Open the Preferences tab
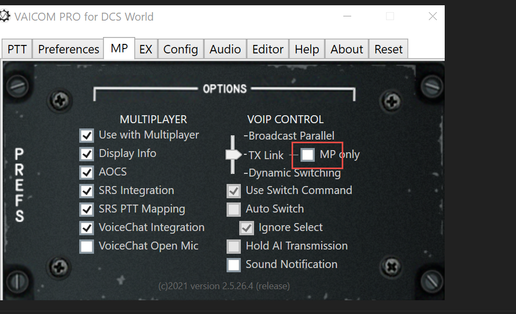 [x=69, y=49]
